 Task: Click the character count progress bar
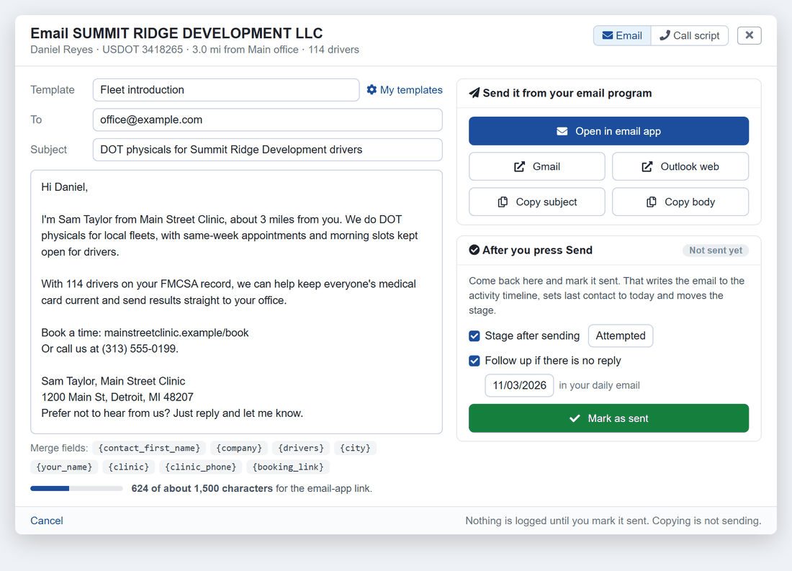click(77, 489)
